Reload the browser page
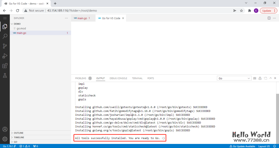The width and height of the screenshot is (279, 148). pyautogui.click(x=18, y=11)
